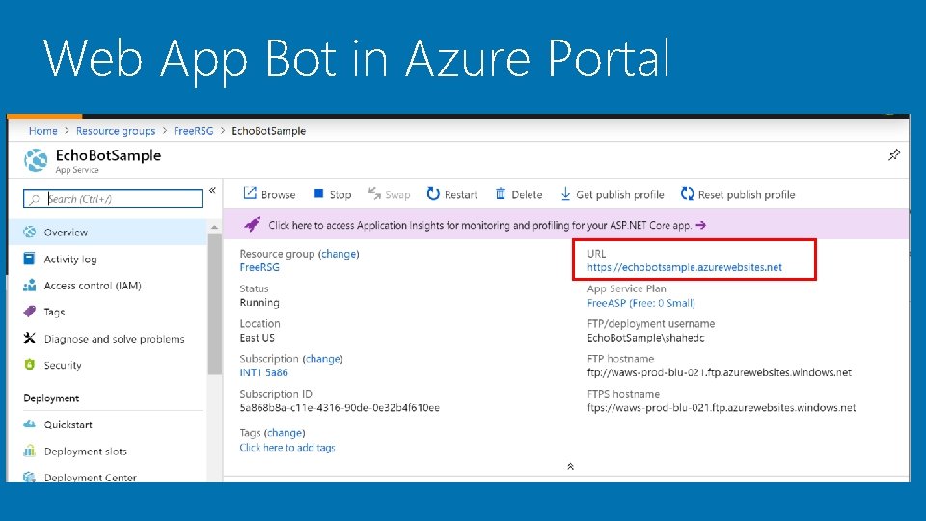Select the East US location text

click(x=257, y=338)
